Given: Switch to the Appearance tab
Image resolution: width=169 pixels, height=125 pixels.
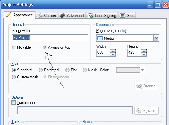Looking at the screenshot, I should point(20,15).
